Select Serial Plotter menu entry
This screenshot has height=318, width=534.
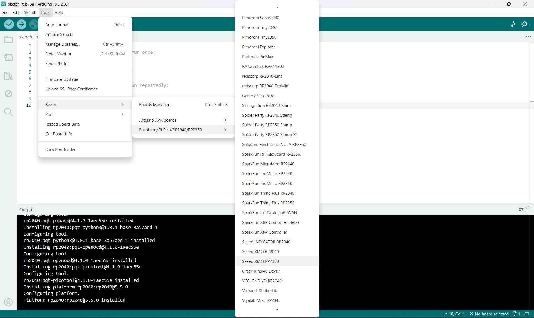(x=85, y=63)
